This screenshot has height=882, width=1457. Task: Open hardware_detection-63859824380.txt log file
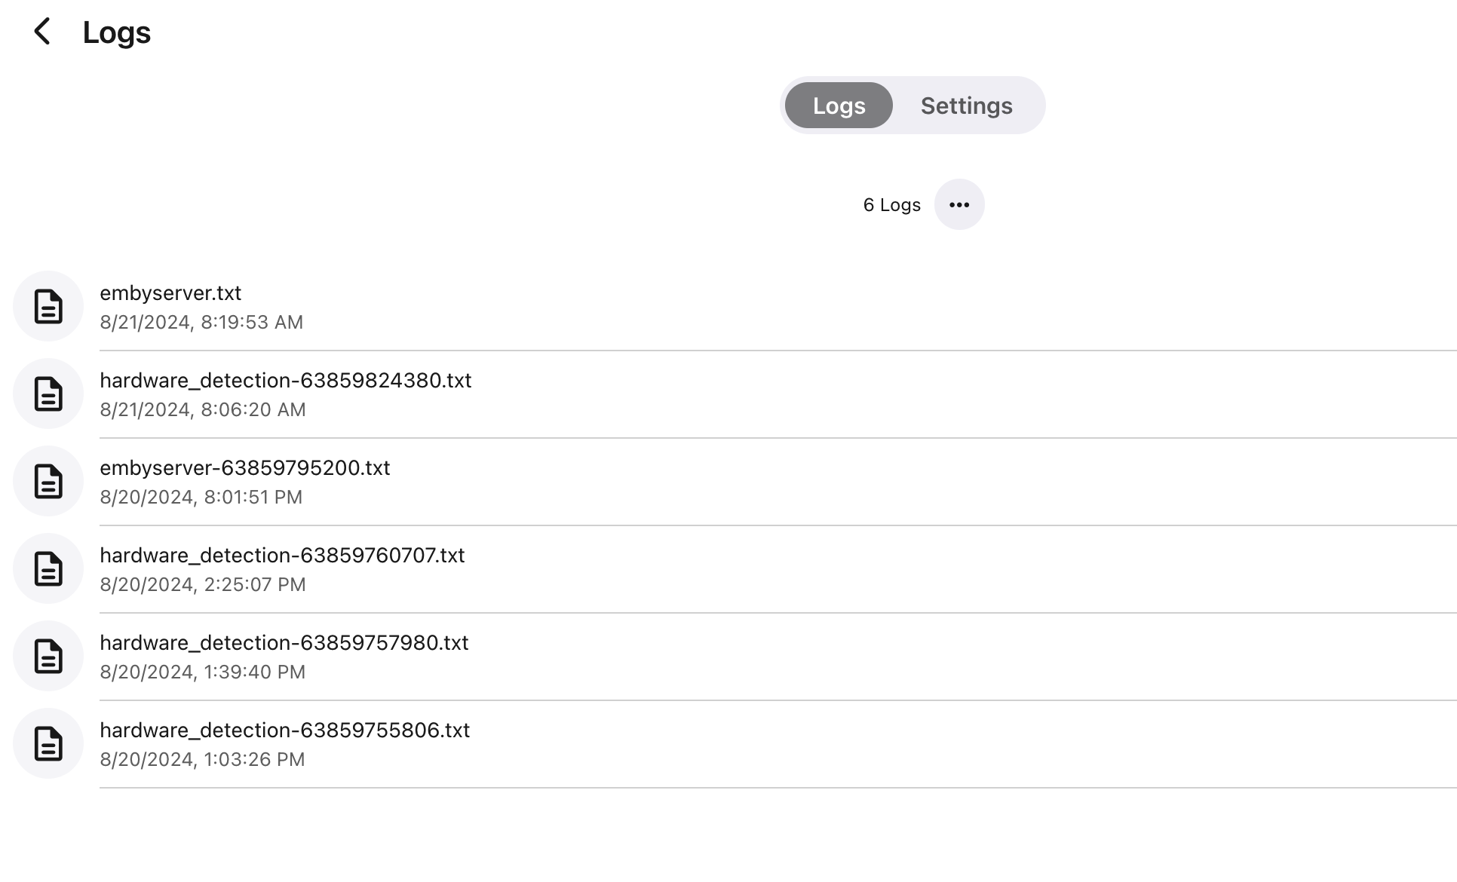coord(285,381)
